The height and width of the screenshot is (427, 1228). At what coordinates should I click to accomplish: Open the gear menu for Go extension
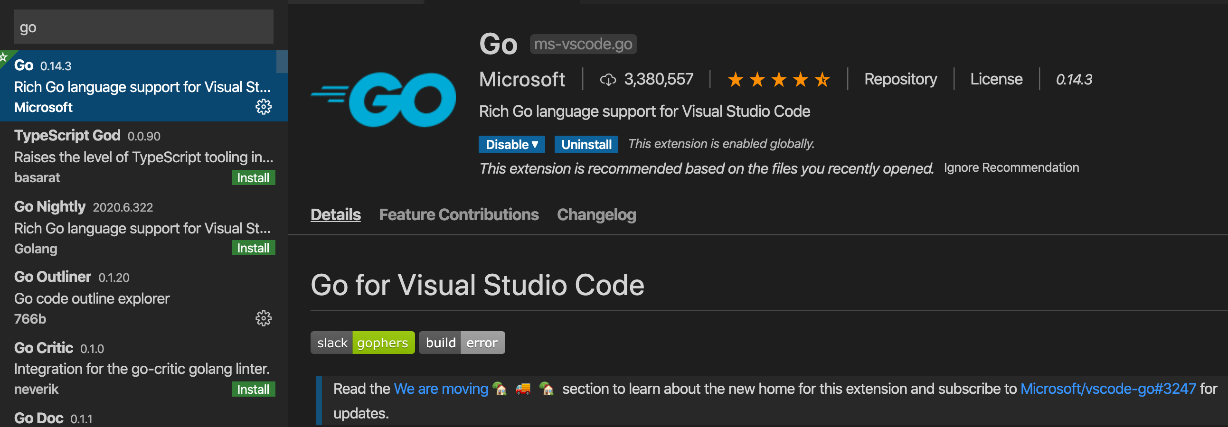click(x=264, y=107)
